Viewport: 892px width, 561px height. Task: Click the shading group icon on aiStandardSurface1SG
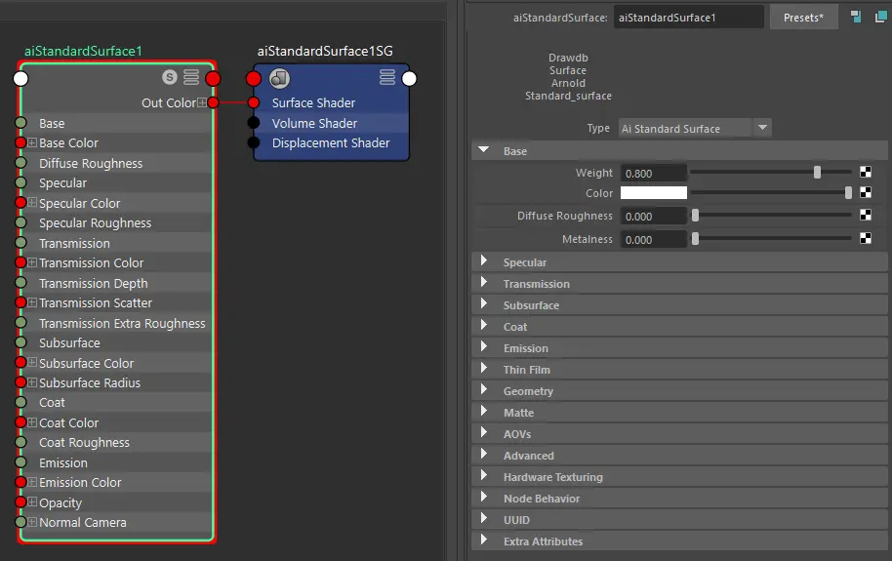(x=279, y=78)
